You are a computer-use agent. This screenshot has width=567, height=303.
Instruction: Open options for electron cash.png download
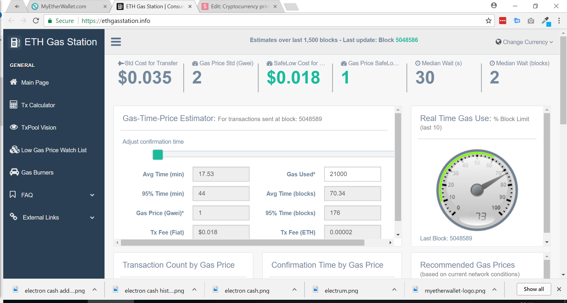295,290
